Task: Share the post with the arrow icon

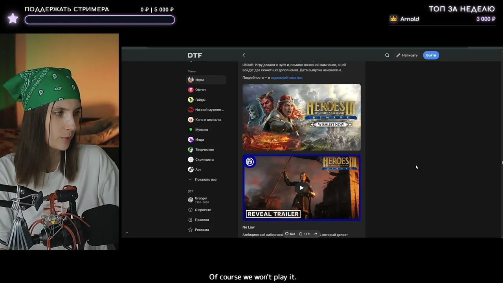Action: point(315,234)
